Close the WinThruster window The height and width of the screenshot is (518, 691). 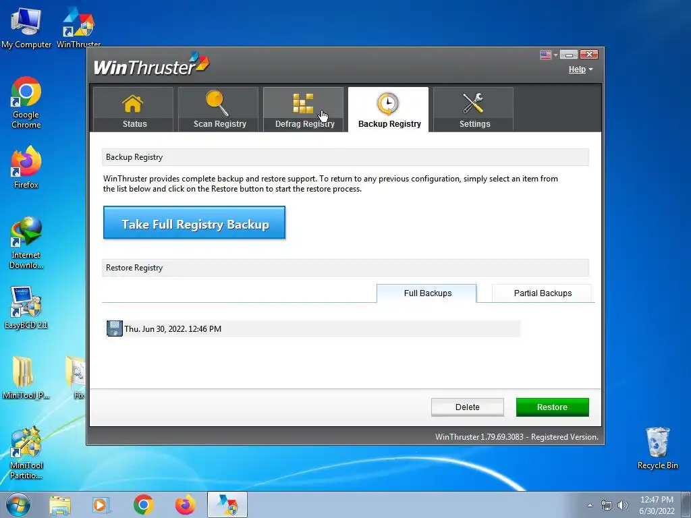point(588,55)
